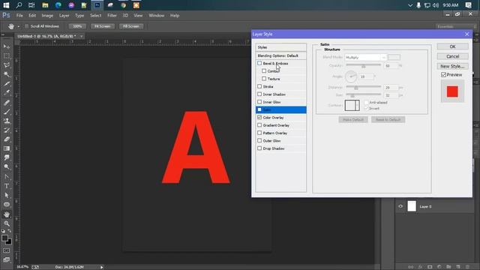The height and width of the screenshot is (270, 480).
Task: Enable Contour checkbox under Bevel
Action: click(264, 71)
